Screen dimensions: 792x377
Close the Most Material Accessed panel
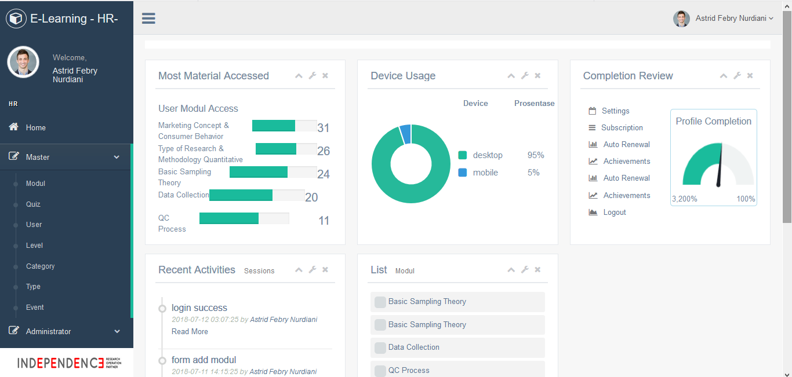(325, 76)
